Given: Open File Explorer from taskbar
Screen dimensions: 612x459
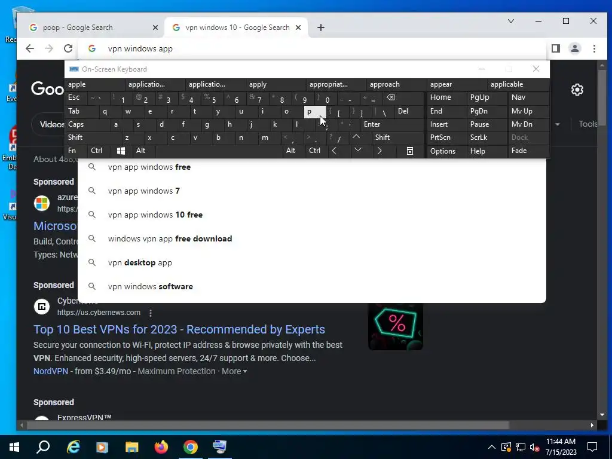Looking at the screenshot, I should click(x=131, y=447).
